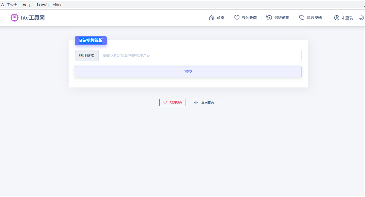Click the lite工具网 toolbox logo icon

tap(14, 18)
